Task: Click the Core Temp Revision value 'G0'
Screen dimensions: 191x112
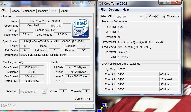Action: tap(148, 37)
